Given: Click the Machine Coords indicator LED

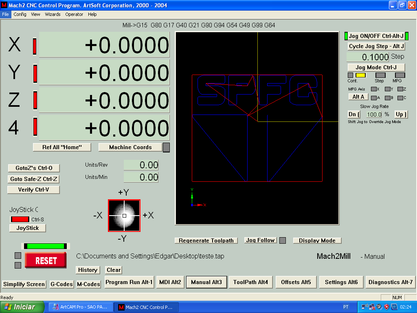Looking at the screenshot, I should click(166, 148).
